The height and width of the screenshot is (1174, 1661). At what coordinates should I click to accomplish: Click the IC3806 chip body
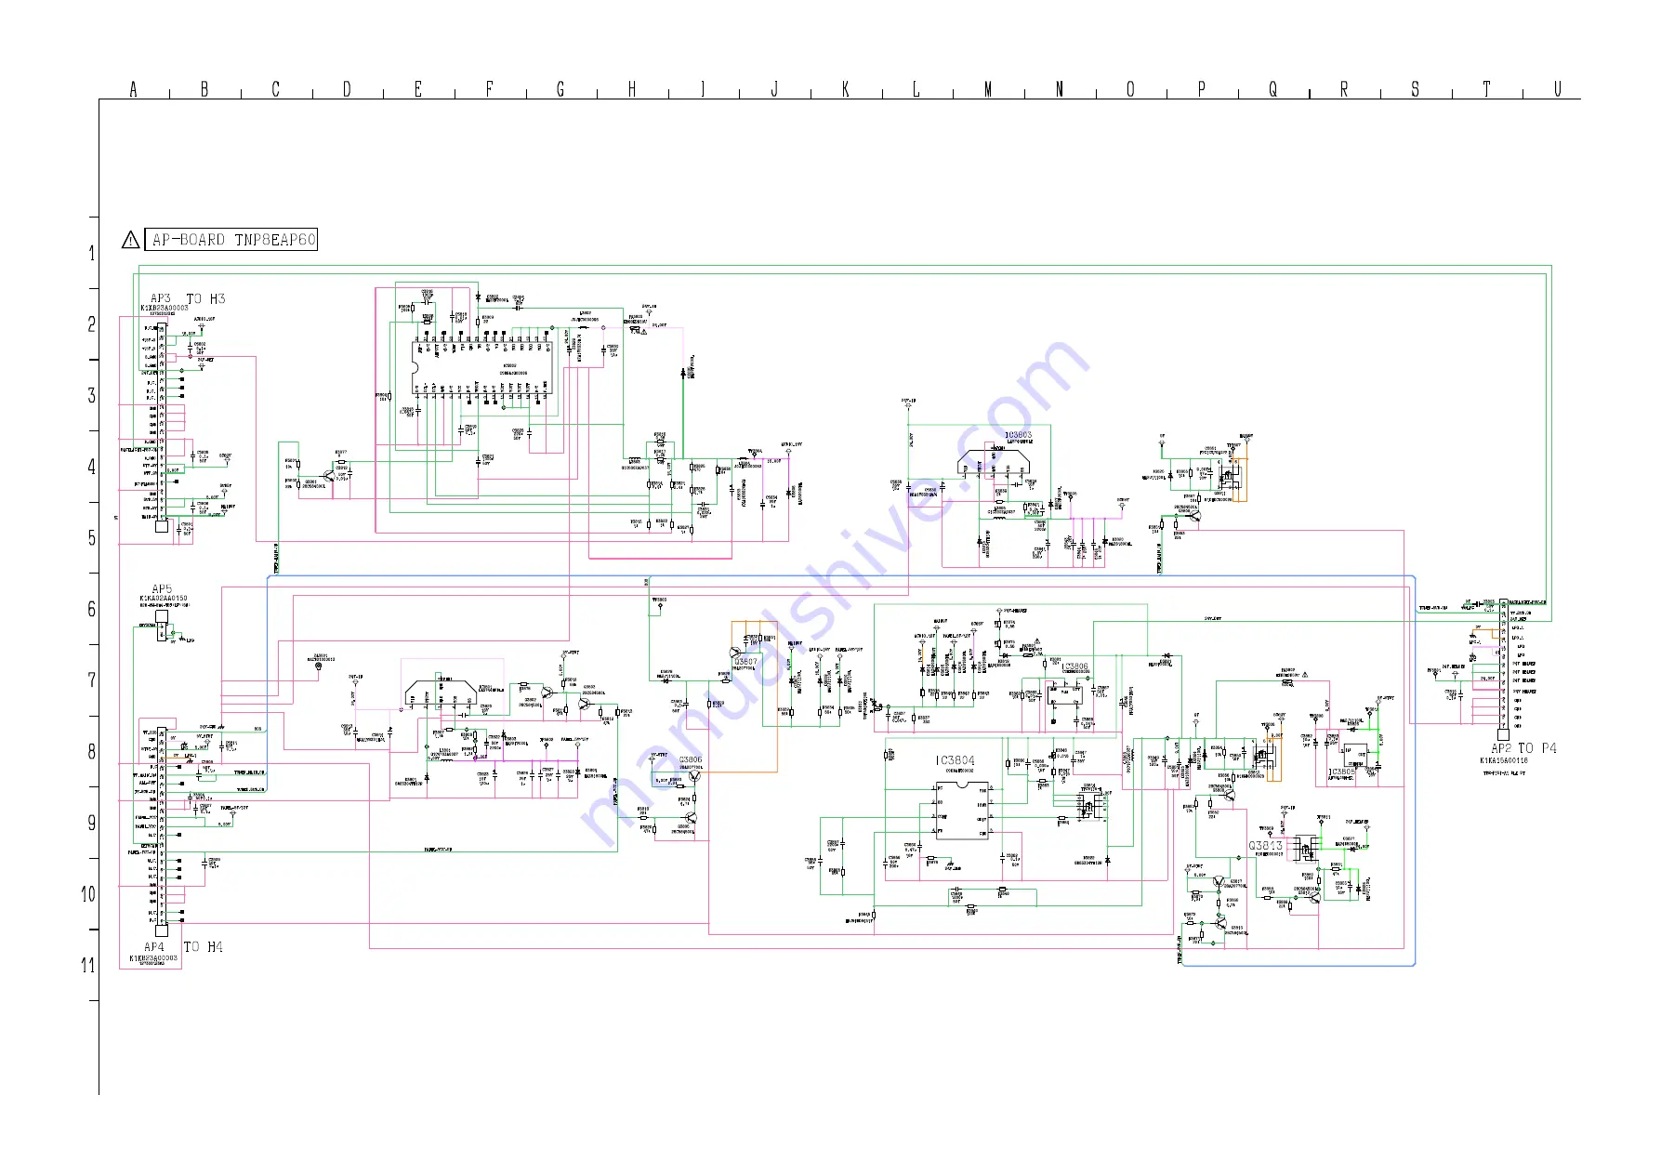coord(1065,697)
